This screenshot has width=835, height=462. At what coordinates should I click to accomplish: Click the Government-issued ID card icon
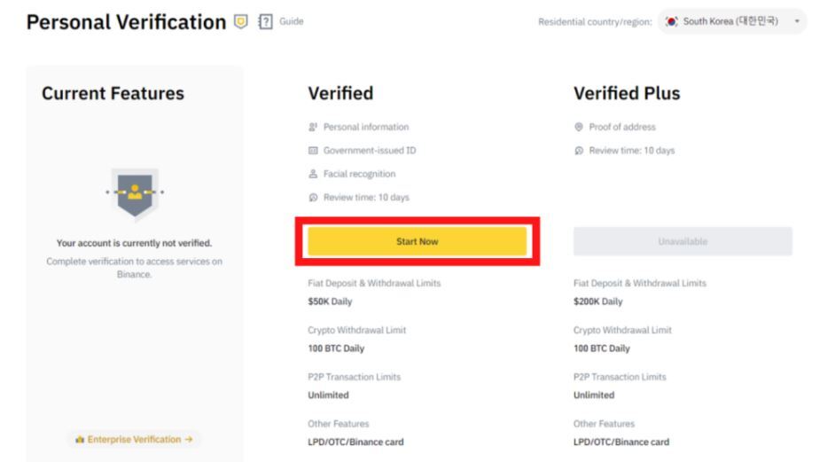[313, 150]
